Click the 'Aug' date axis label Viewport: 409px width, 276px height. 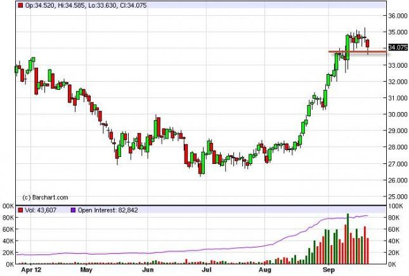click(265, 270)
